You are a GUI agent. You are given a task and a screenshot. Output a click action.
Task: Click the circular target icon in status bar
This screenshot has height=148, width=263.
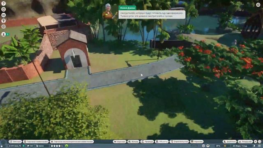pos(203,146)
